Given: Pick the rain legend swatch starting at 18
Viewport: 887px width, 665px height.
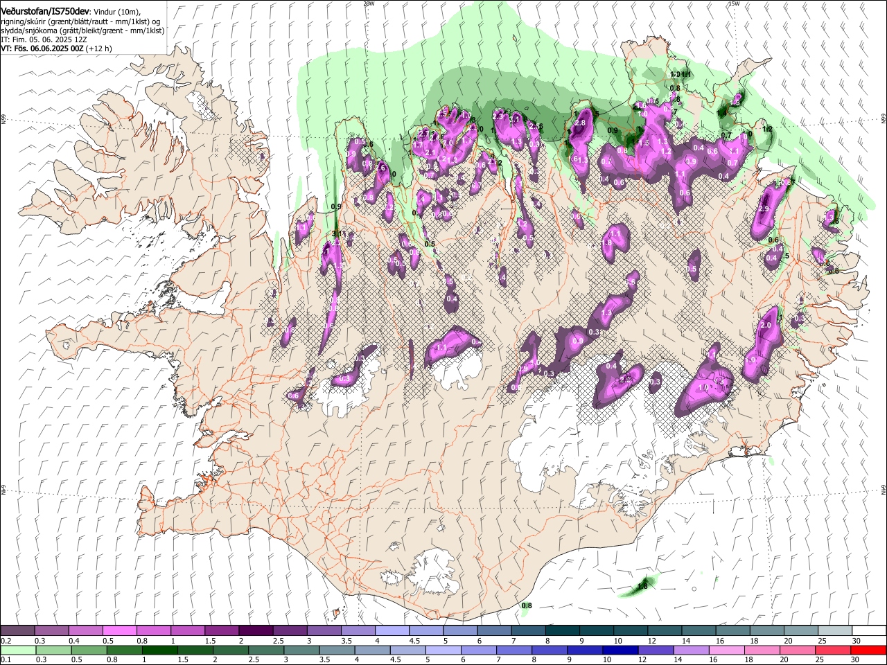Looking at the screenshot, I should click(x=763, y=650).
